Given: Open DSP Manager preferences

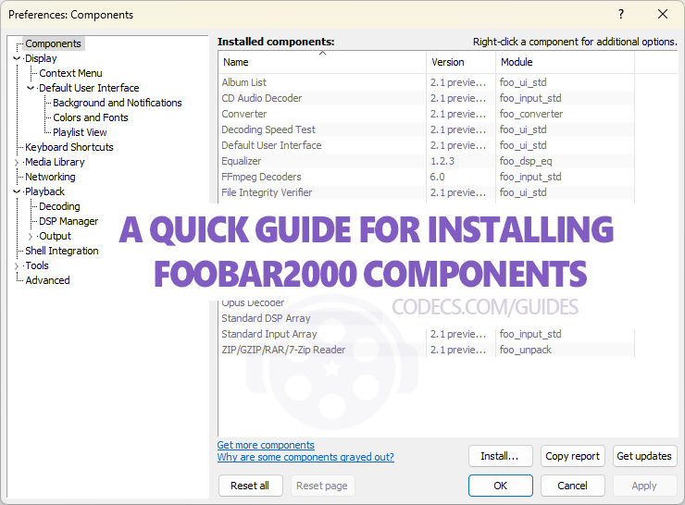Looking at the screenshot, I should [x=68, y=221].
